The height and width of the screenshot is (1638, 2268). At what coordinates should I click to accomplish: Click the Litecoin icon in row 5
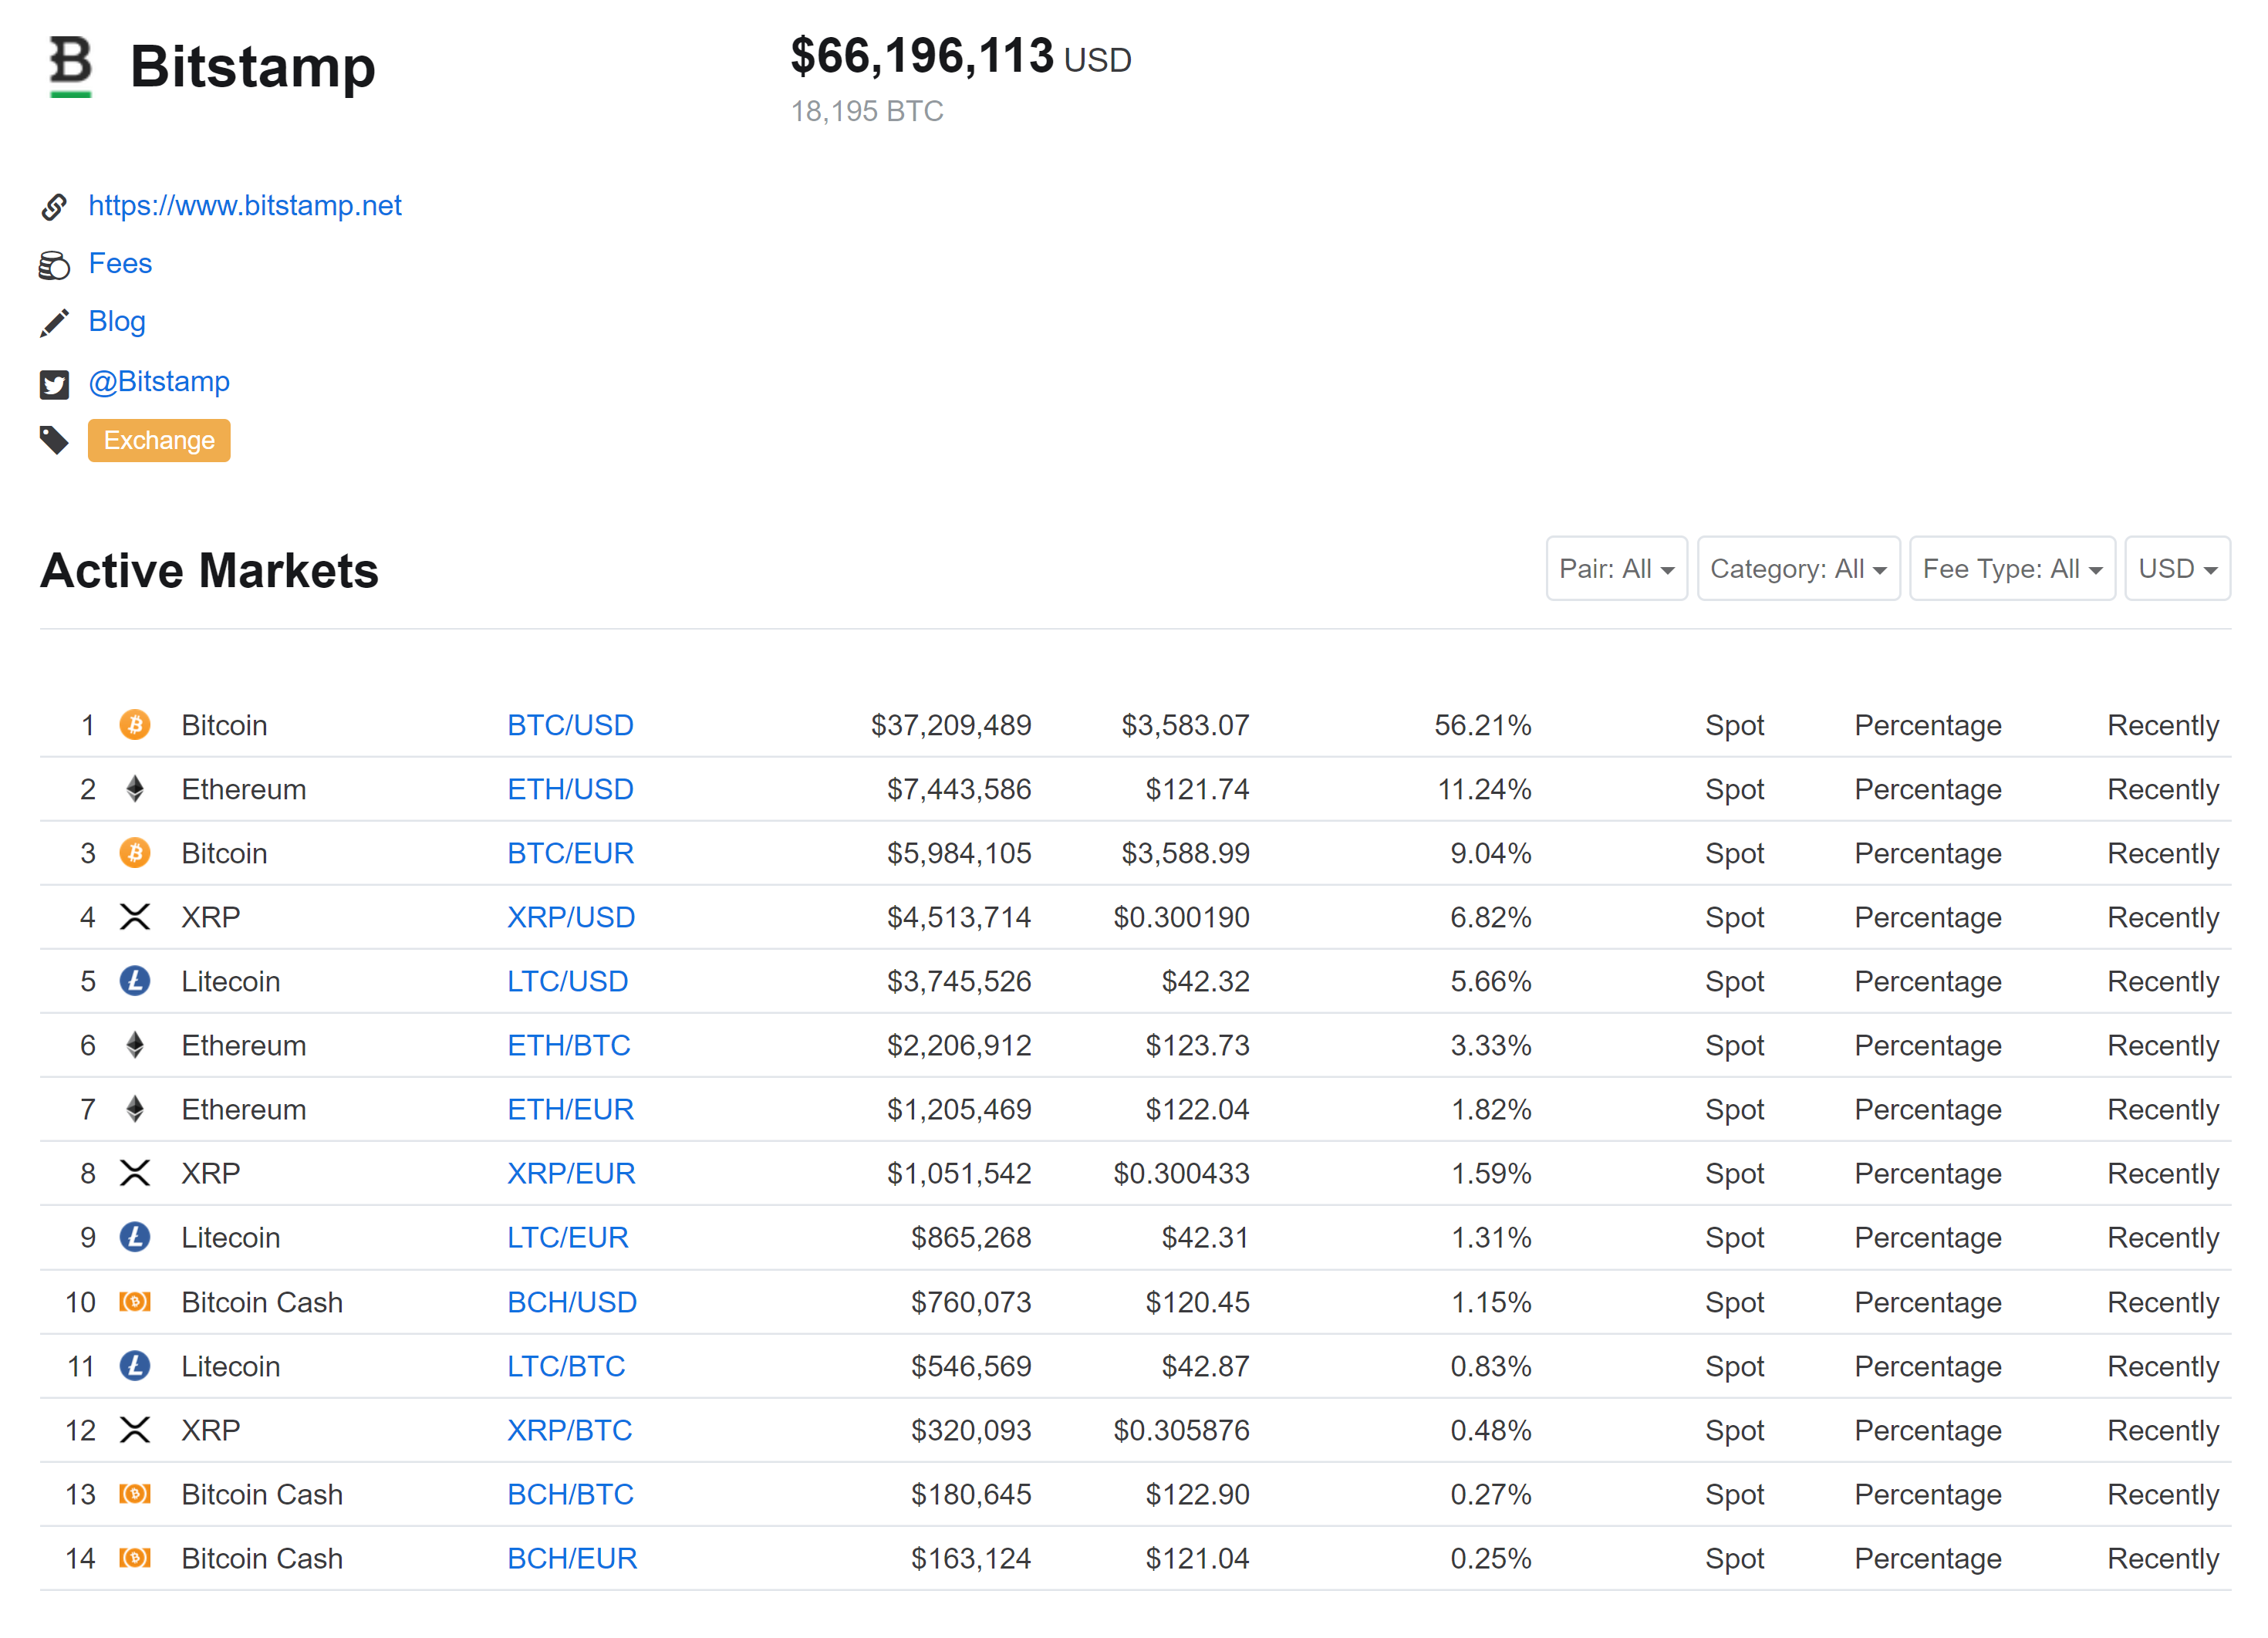(136, 981)
